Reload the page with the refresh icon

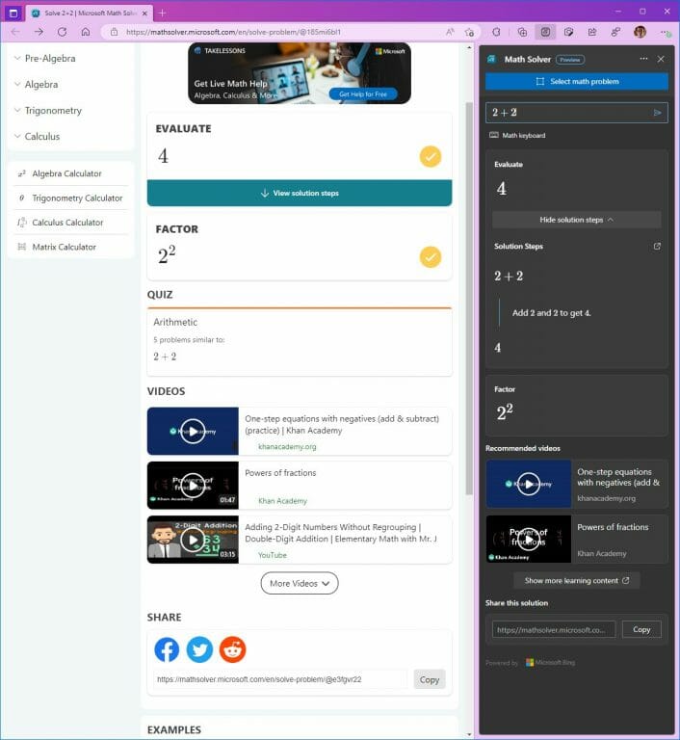coord(62,32)
